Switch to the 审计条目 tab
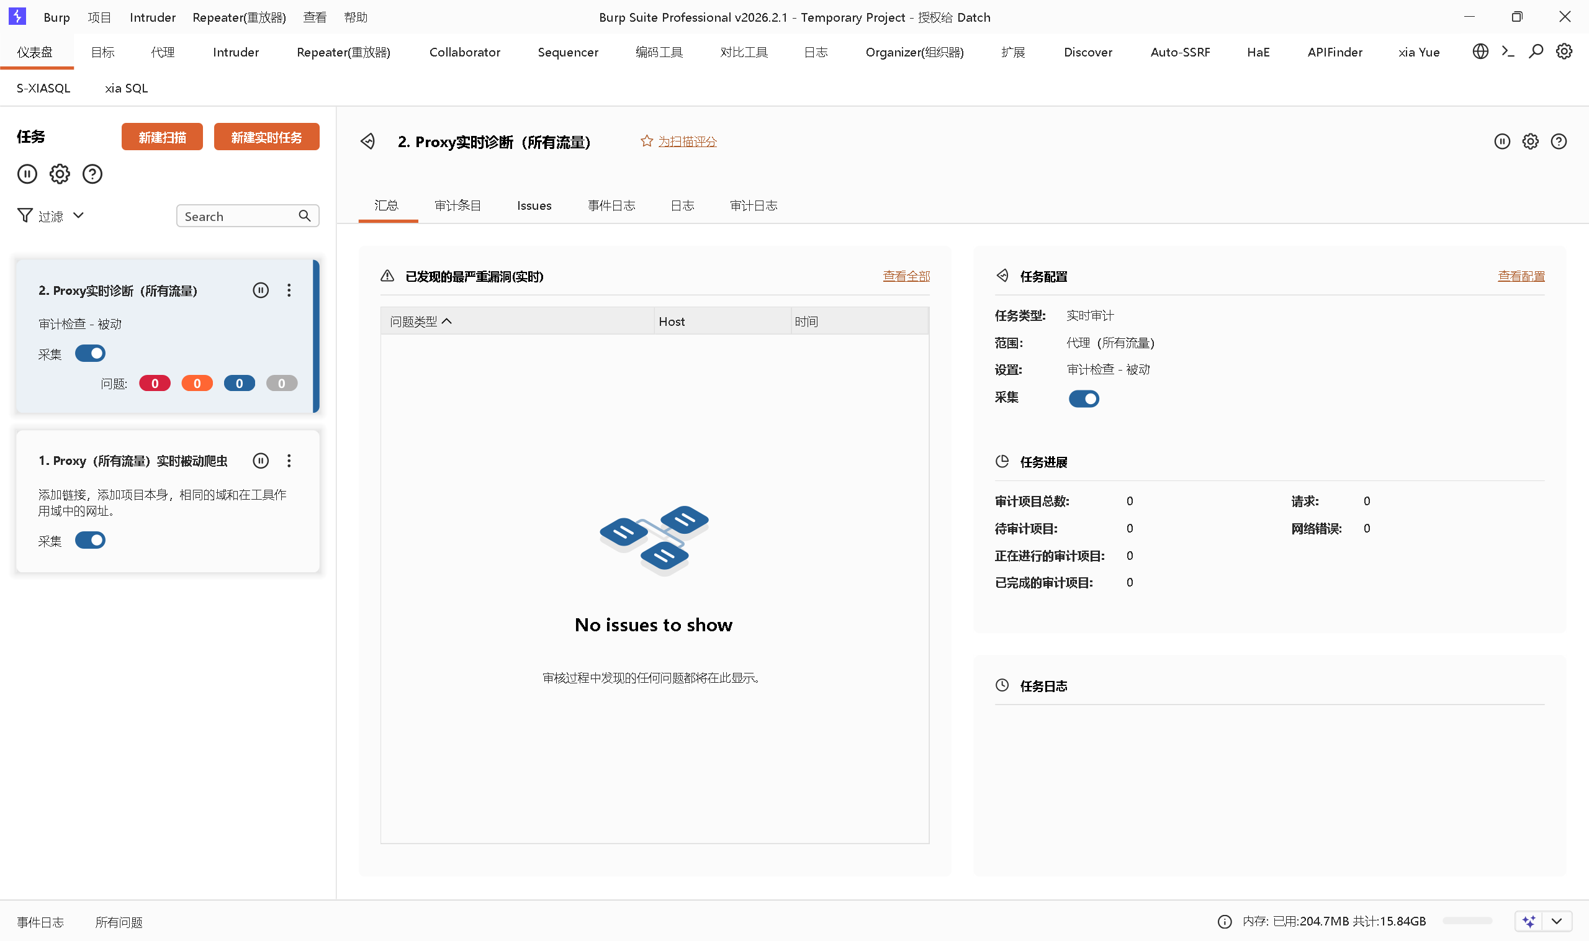The image size is (1589, 941). coord(458,205)
